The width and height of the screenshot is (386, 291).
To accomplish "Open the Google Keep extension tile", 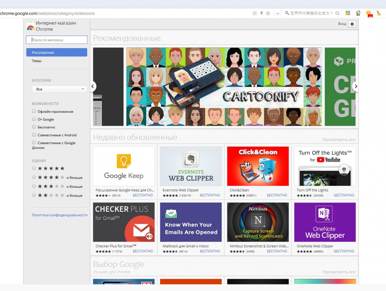I will pos(124,166).
